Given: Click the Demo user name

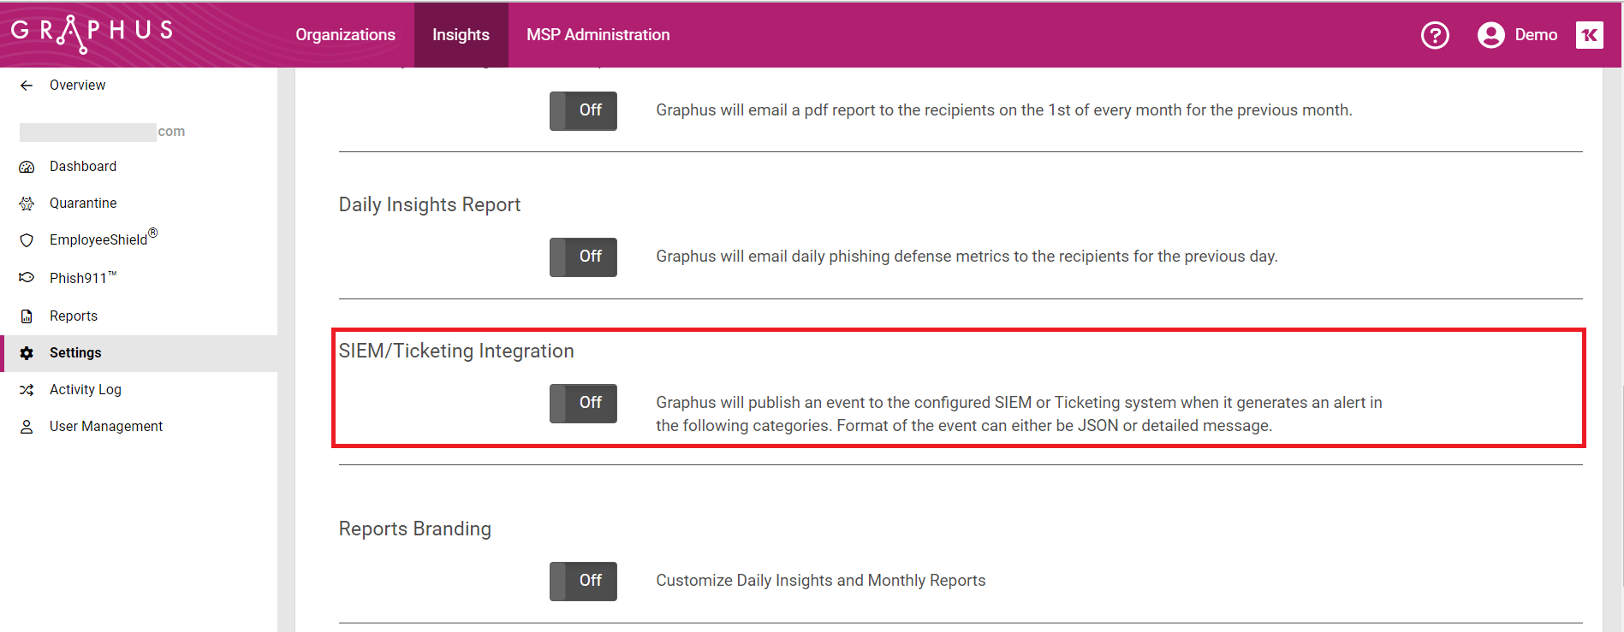Looking at the screenshot, I should pyautogui.click(x=1536, y=35).
